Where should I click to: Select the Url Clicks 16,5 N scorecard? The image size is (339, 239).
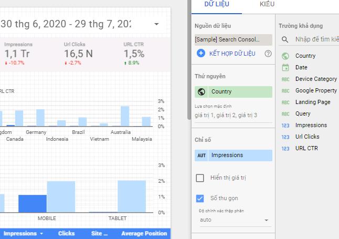[x=78, y=54]
